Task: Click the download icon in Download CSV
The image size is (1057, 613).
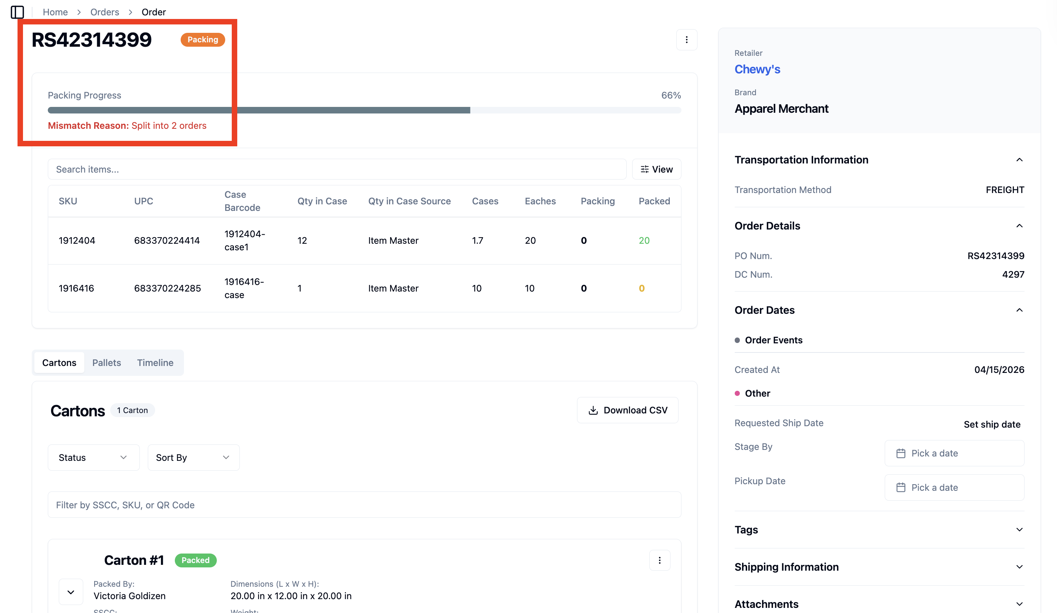Action: 593,410
